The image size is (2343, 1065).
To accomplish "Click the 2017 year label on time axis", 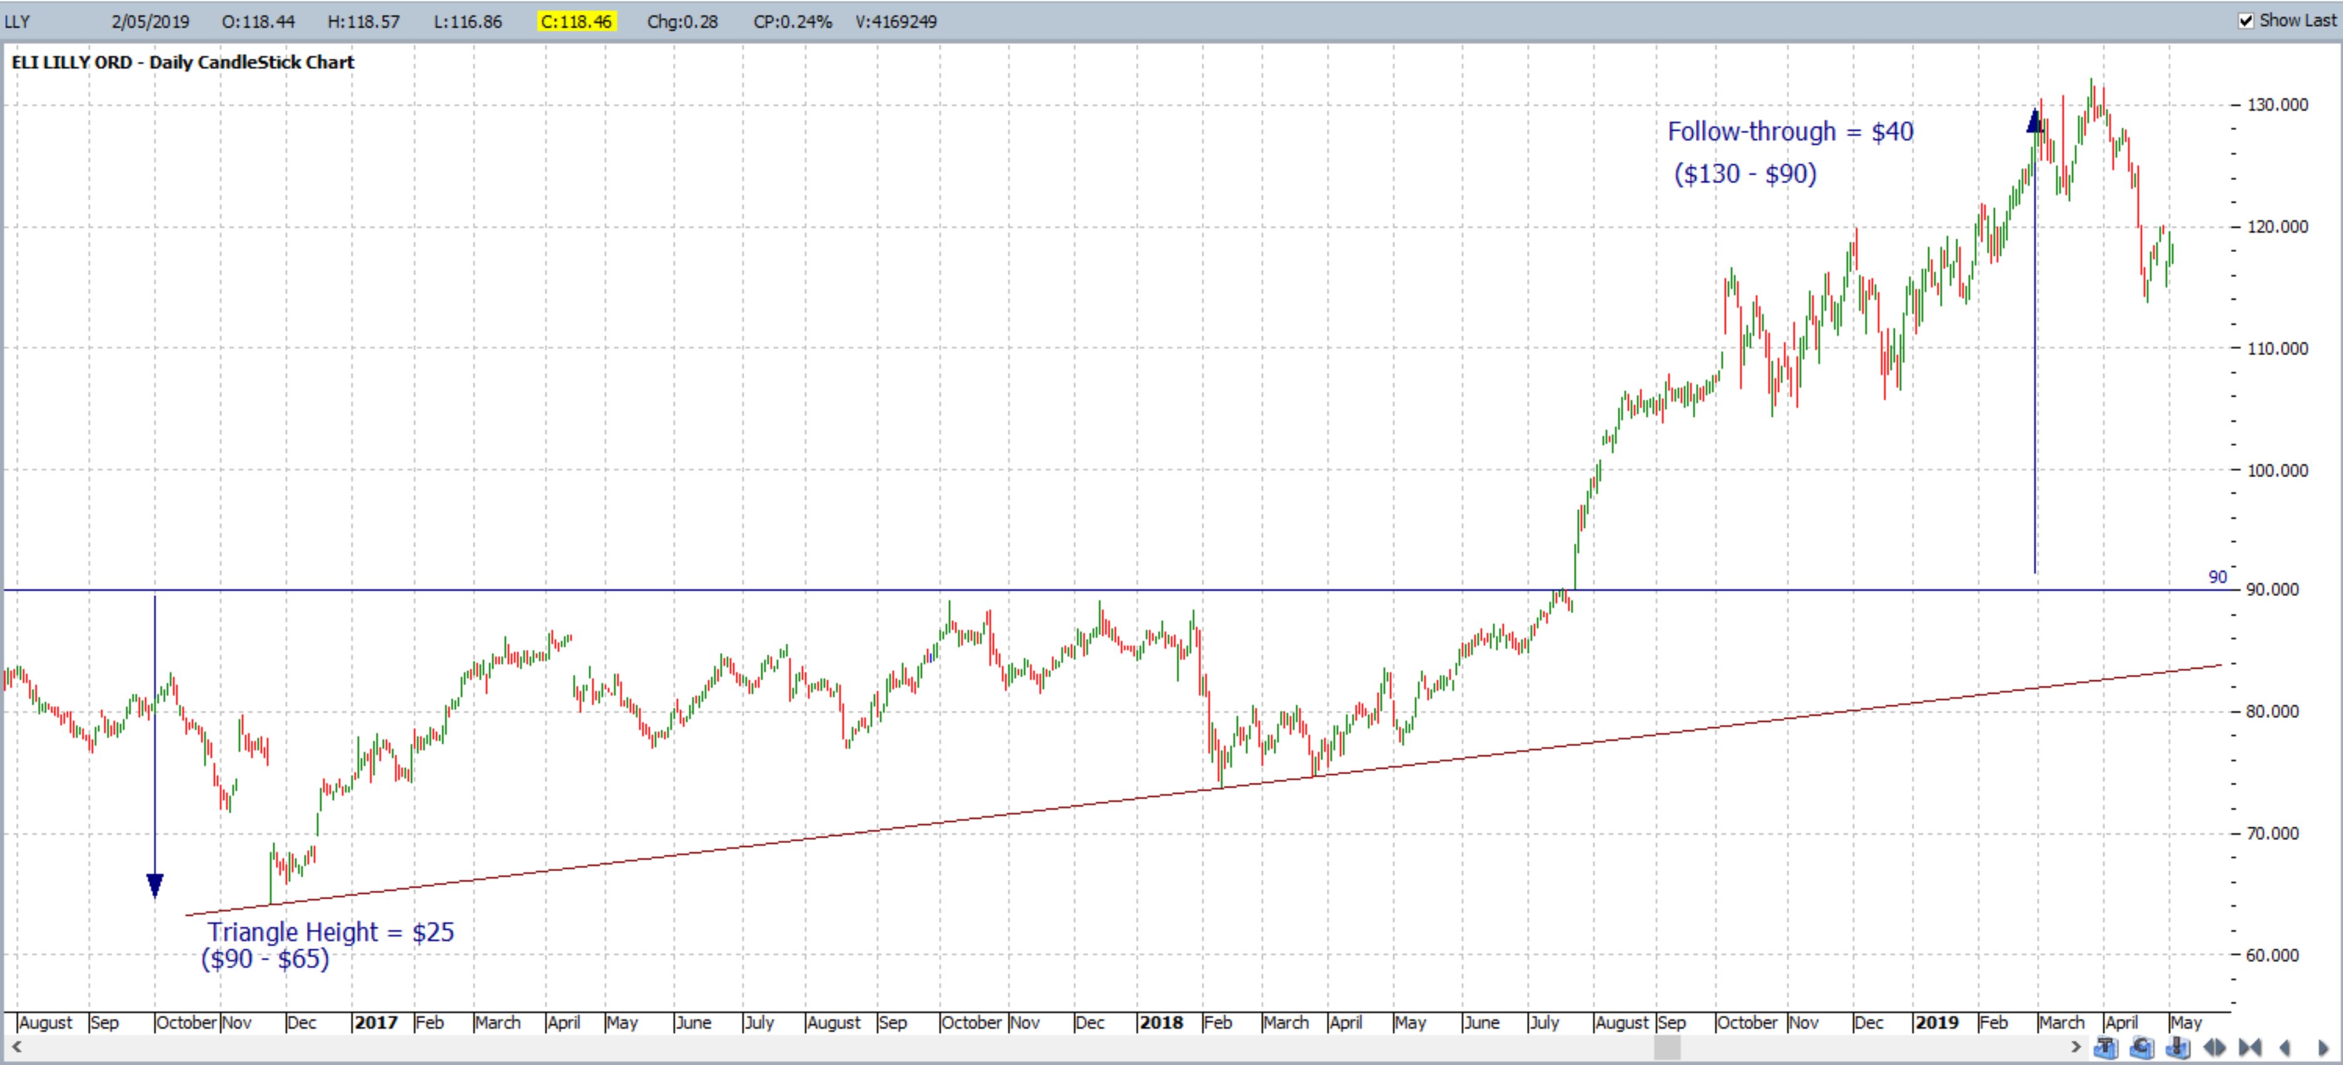I will click(377, 1022).
